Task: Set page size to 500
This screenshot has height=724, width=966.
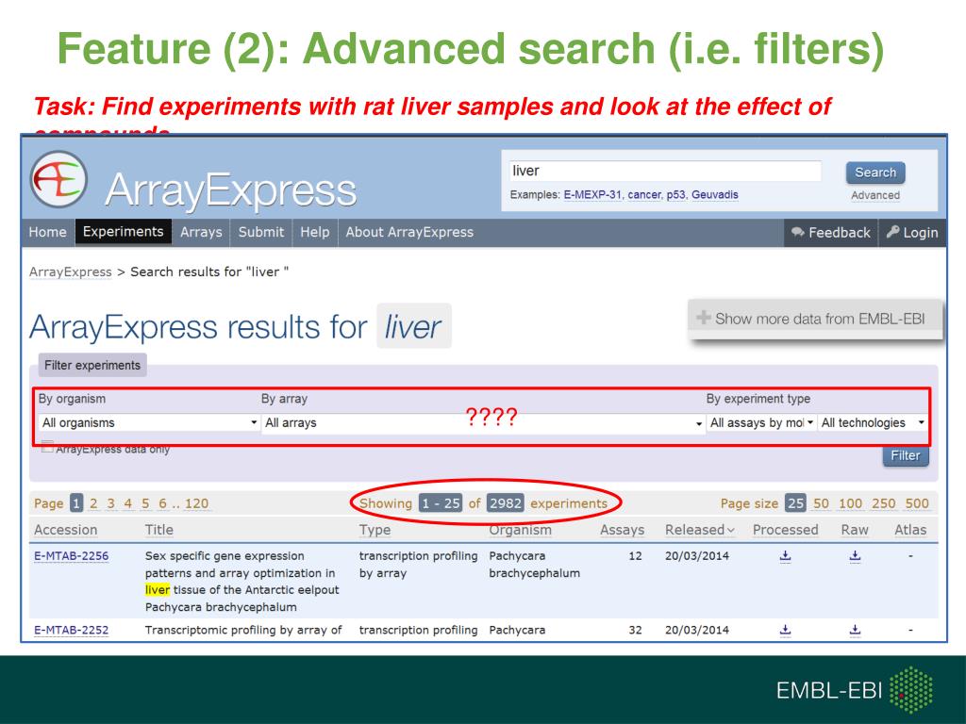Action: [917, 503]
